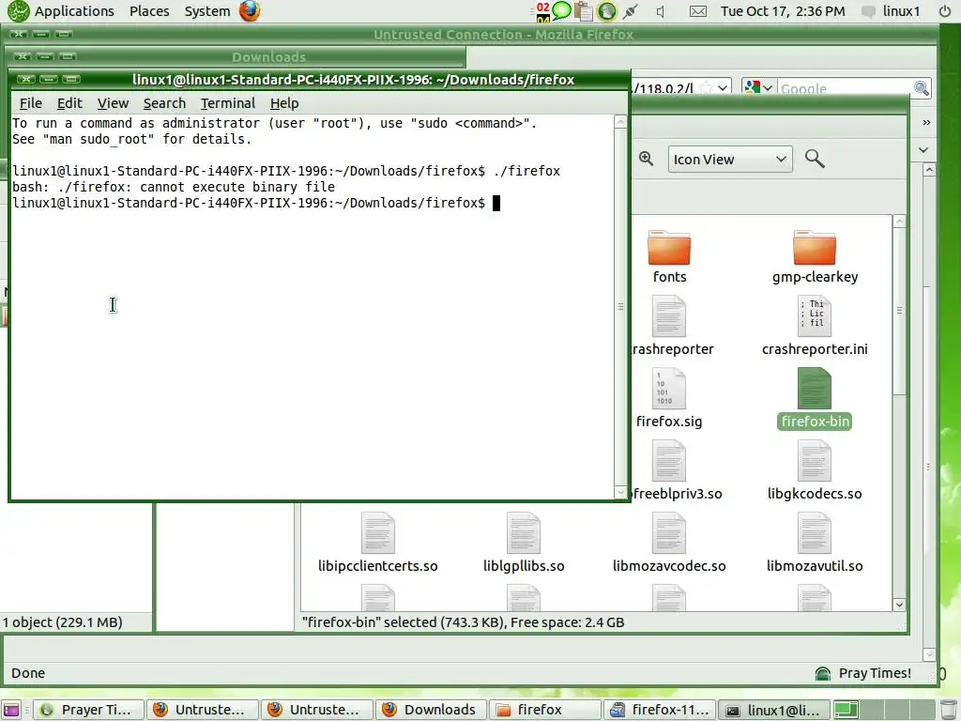The height and width of the screenshot is (721, 961).
Task: Open the search engine selector dropdown
Action: click(759, 88)
